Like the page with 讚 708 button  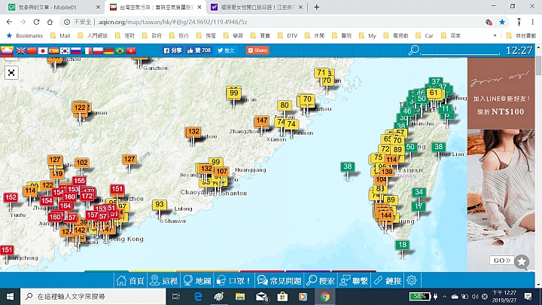coord(199,50)
